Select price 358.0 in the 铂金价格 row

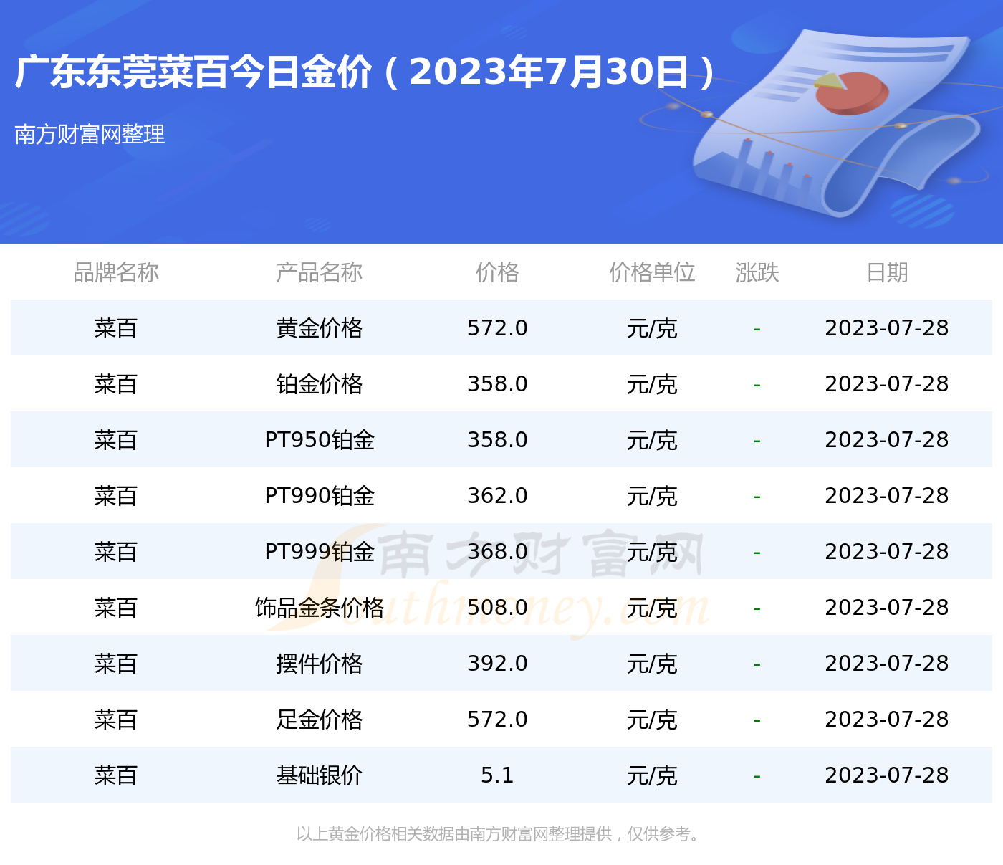pos(497,384)
